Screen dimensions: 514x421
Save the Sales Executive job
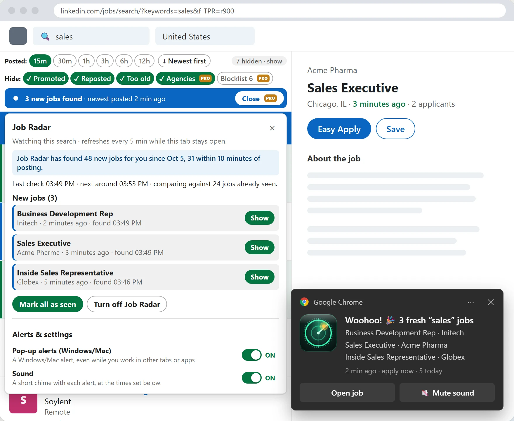(395, 129)
